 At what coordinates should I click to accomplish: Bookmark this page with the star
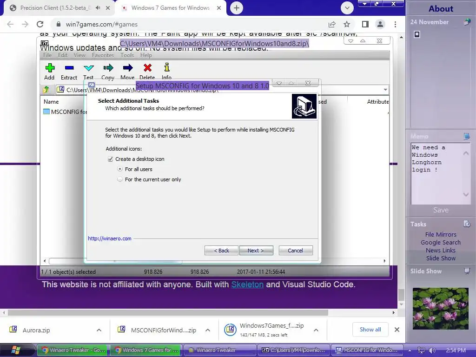pyautogui.click(x=347, y=24)
